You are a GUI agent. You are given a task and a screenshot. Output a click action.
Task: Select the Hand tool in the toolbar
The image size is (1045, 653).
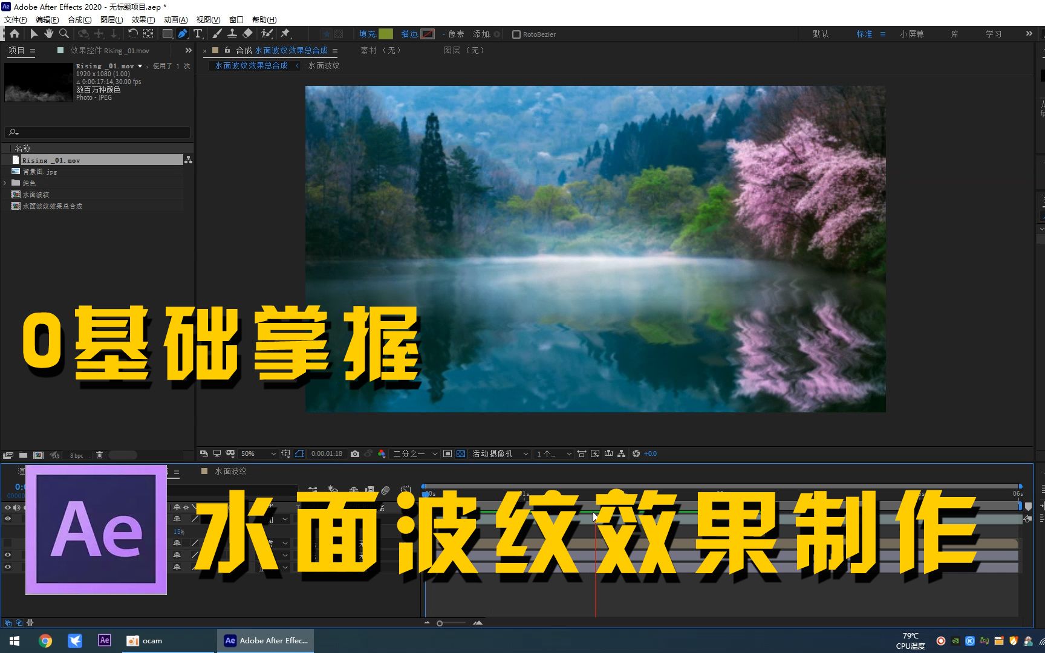48,34
